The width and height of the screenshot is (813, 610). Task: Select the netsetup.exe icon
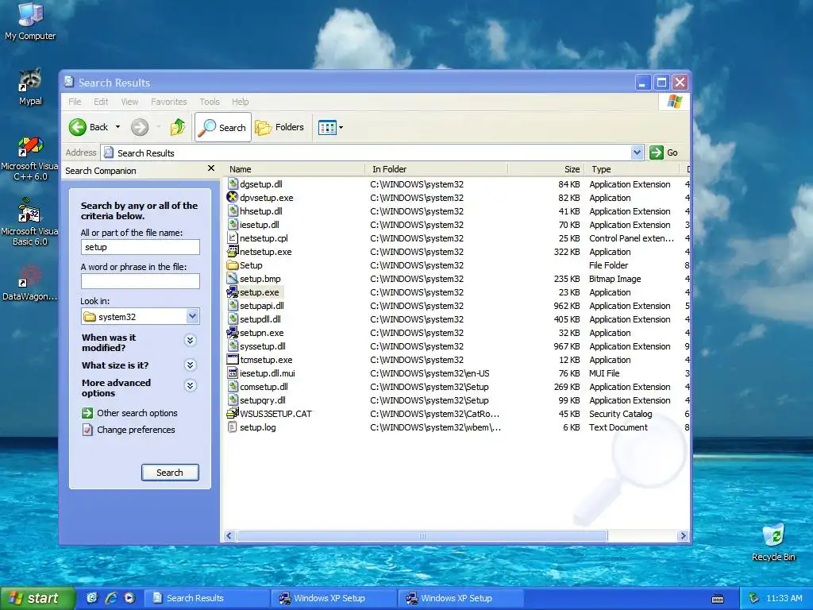coord(233,252)
